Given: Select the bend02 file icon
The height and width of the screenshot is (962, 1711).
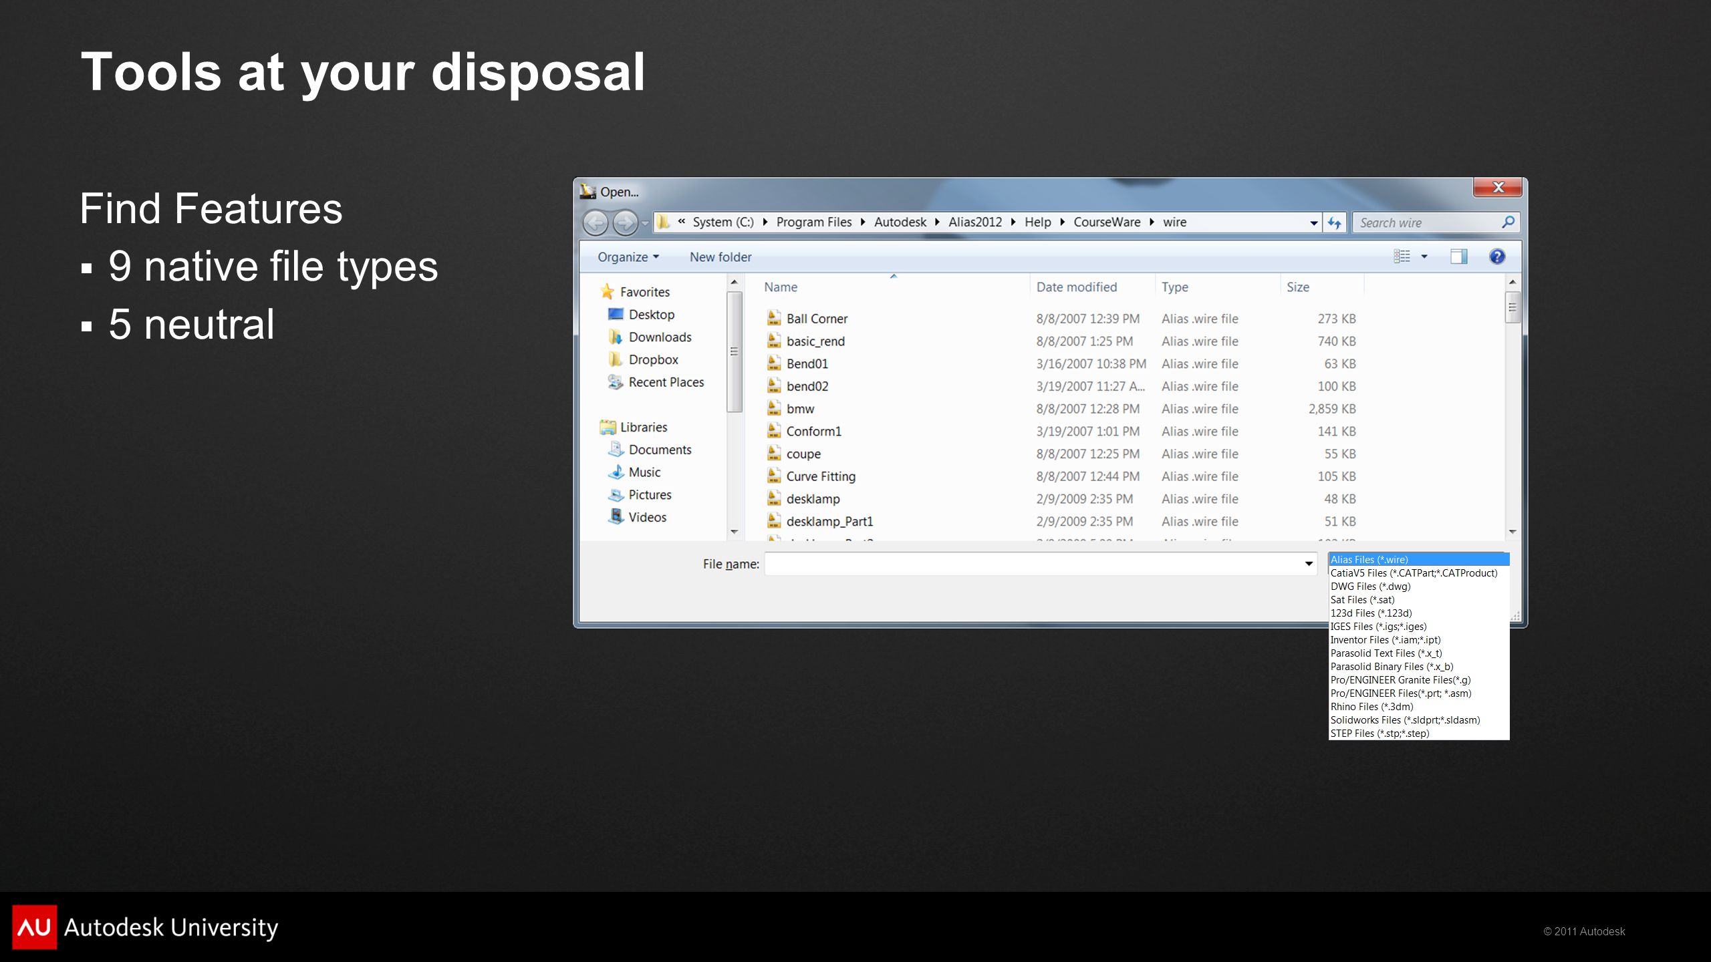Looking at the screenshot, I should click(774, 385).
